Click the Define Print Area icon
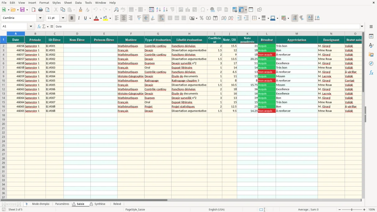This screenshot has width=377, height=212. click(x=235, y=10)
